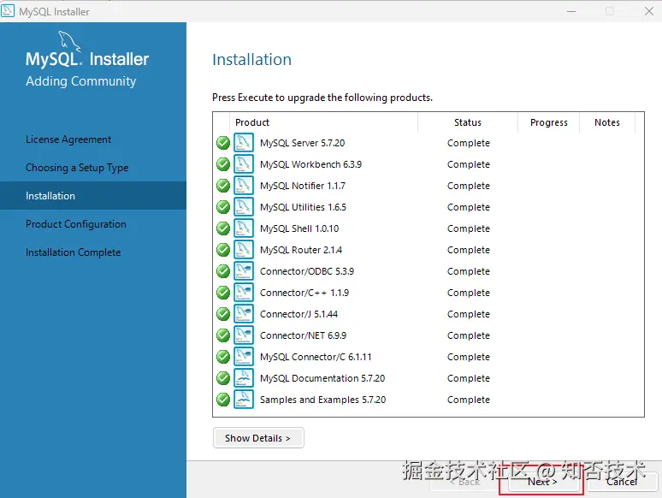Click green check mark beside MySQL Documentation
The width and height of the screenshot is (662, 498).
pyautogui.click(x=223, y=378)
